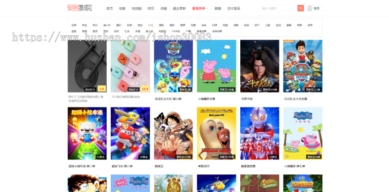
Task: Select the 运动 category filter
Action: pyautogui.click(x=278, y=25)
